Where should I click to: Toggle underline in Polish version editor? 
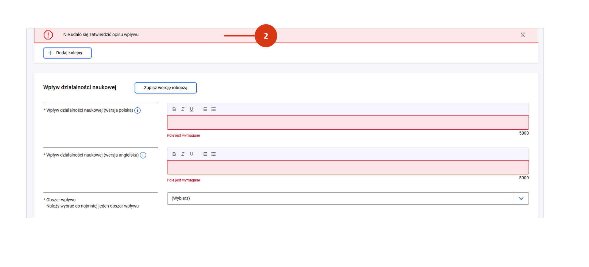coord(192,109)
